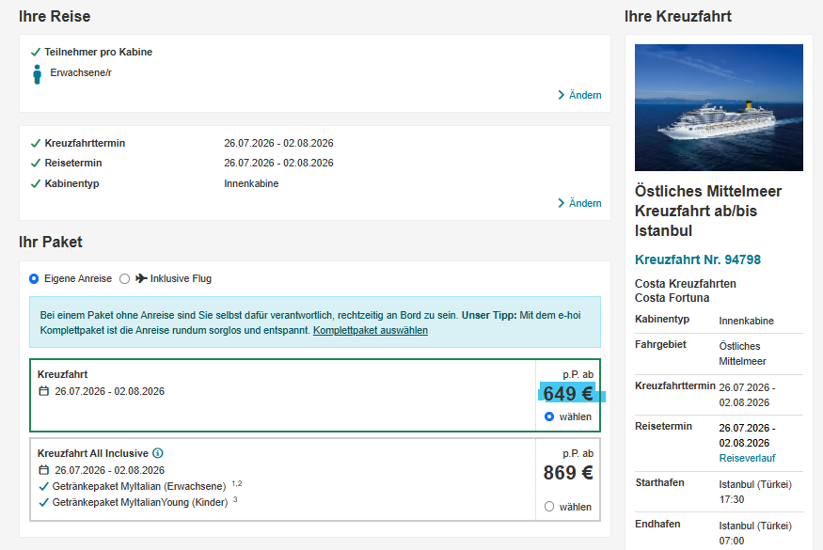Click the chevron arrow of the Teilnehmer Ändern link
The image size is (823, 550).
[x=562, y=95]
